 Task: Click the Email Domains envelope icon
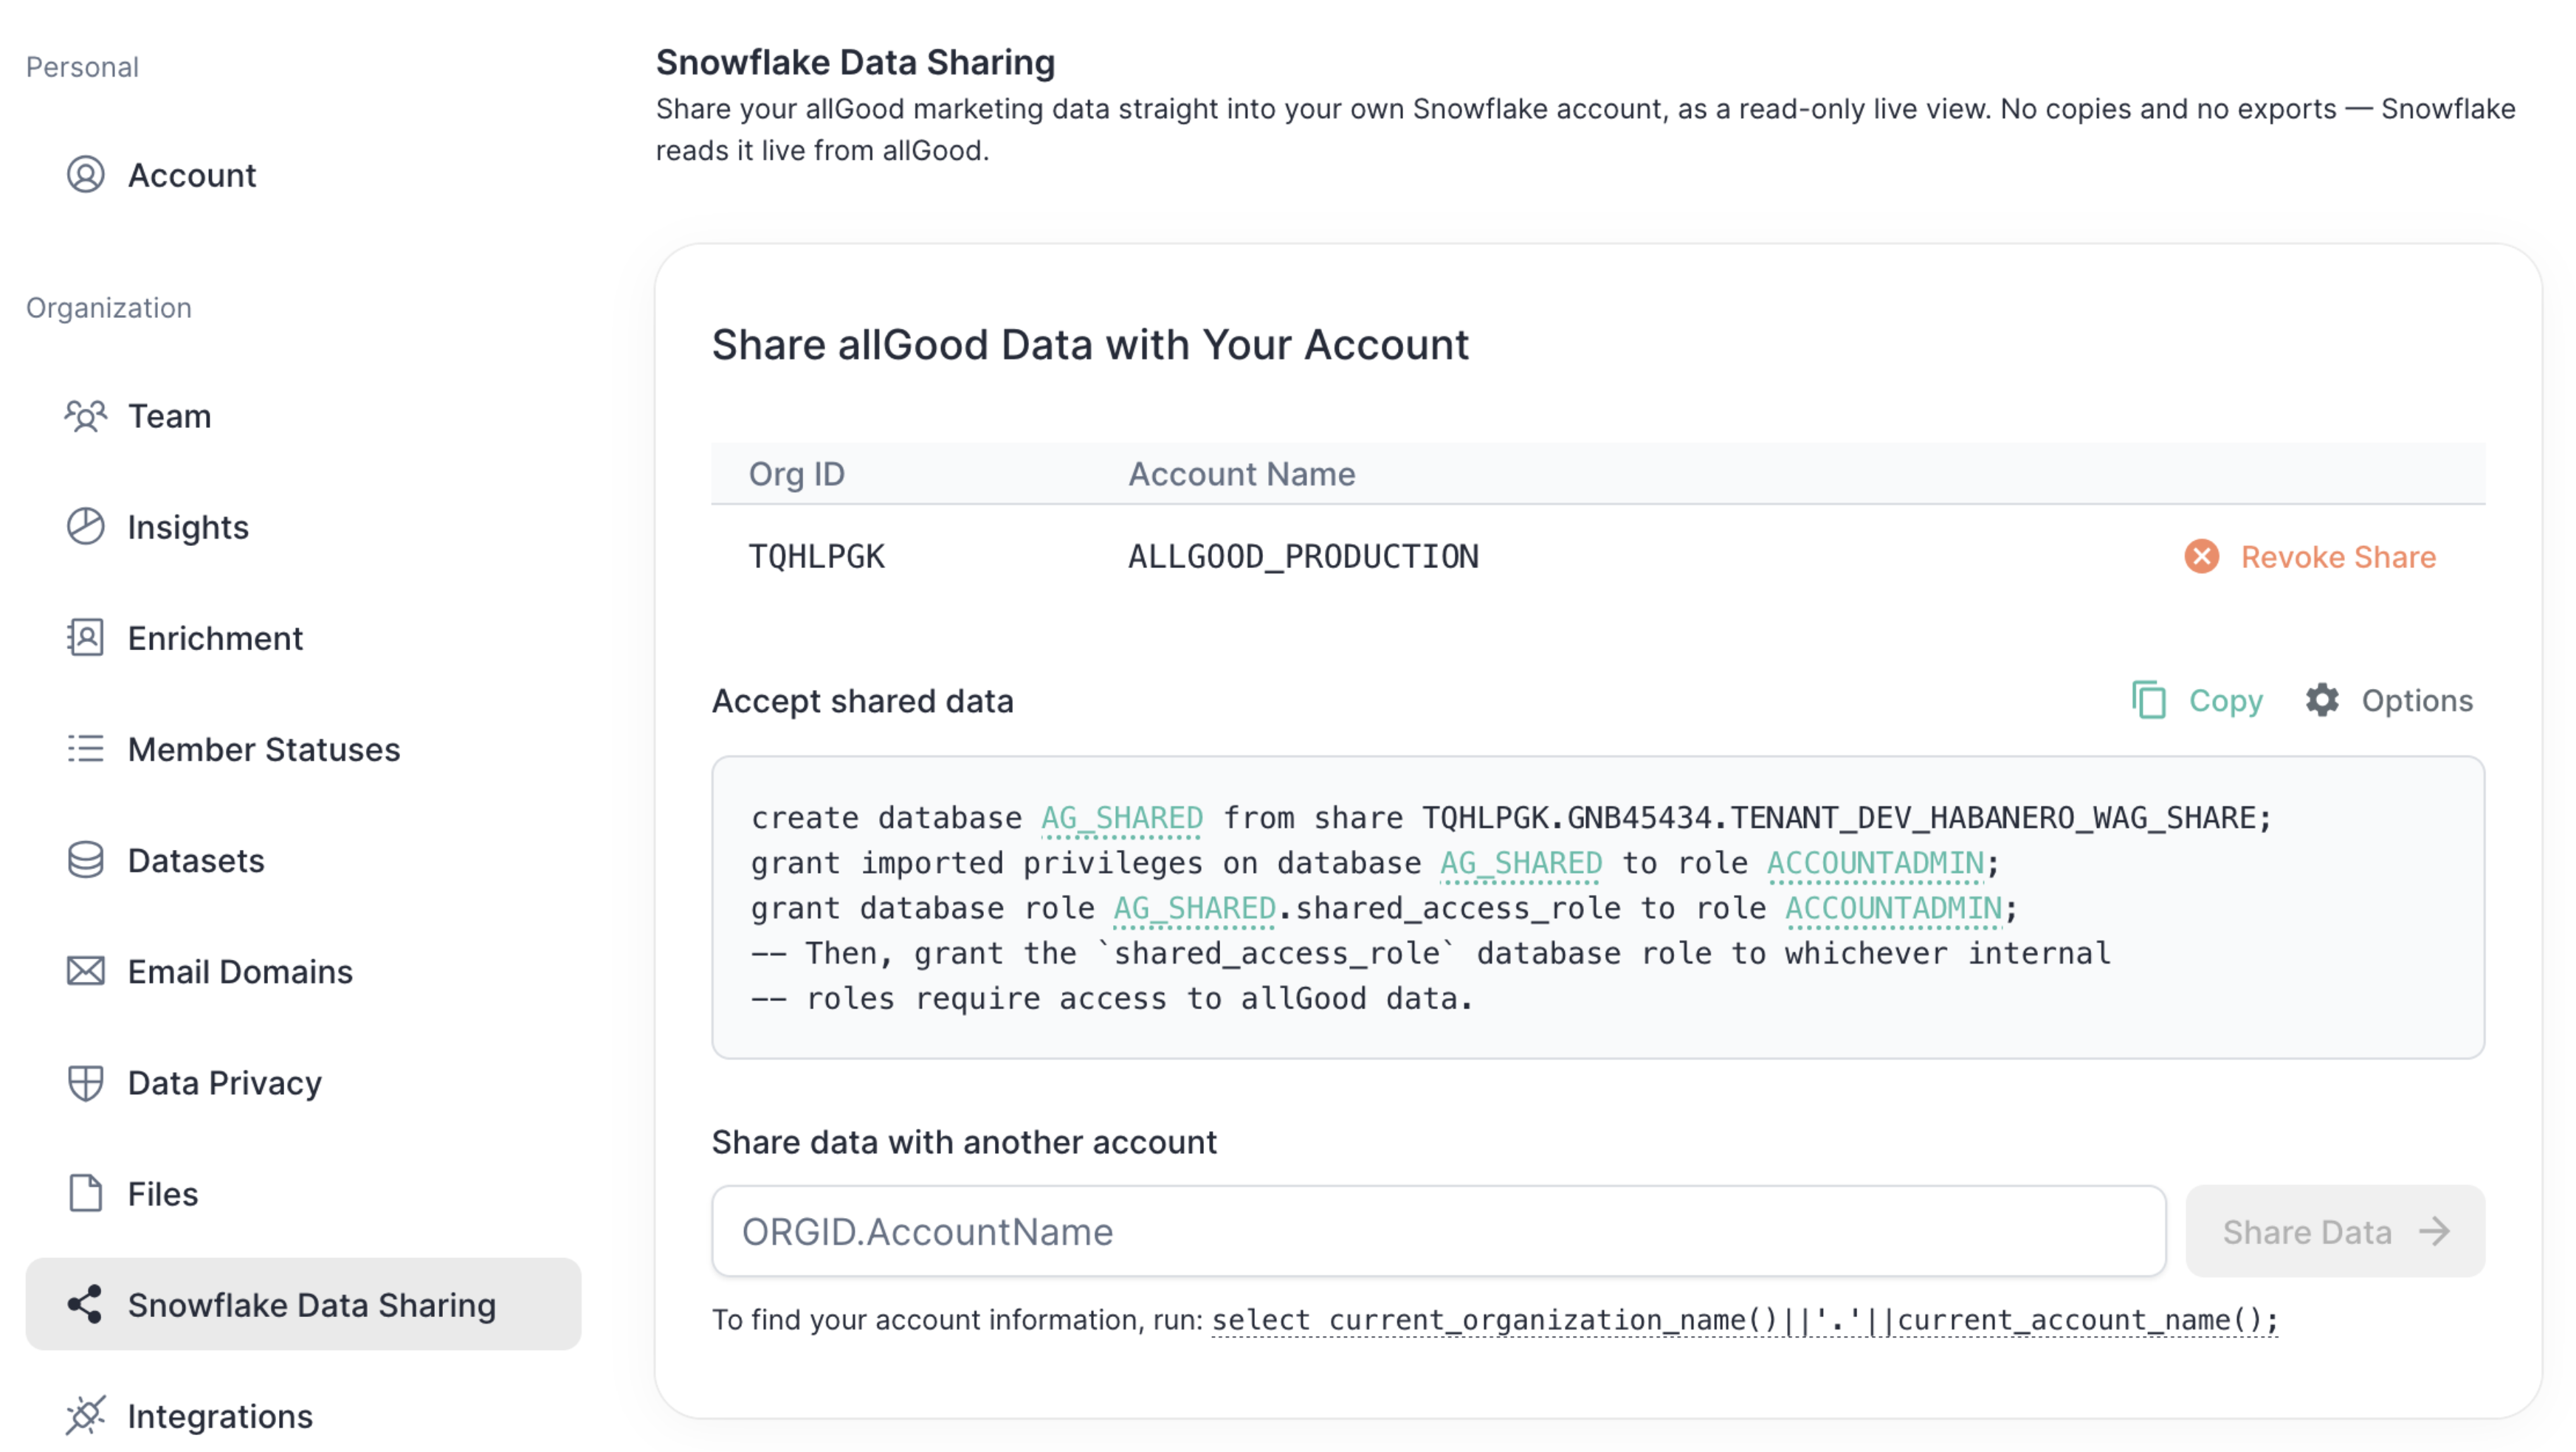86,970
